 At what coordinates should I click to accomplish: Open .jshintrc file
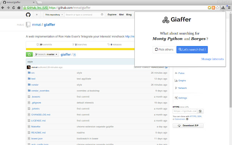pyautogui.click(x=36, y=109)
